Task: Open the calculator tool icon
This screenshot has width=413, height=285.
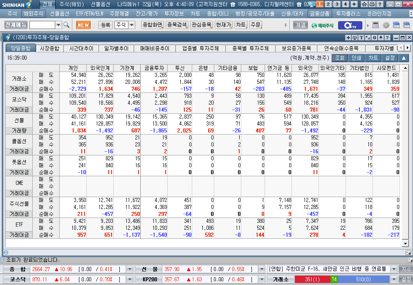Action: [x=376, y=25]
